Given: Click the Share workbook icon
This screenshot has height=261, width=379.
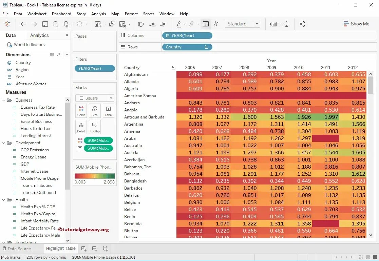Looking at the screenshot, I should click(x=302, y=24).
